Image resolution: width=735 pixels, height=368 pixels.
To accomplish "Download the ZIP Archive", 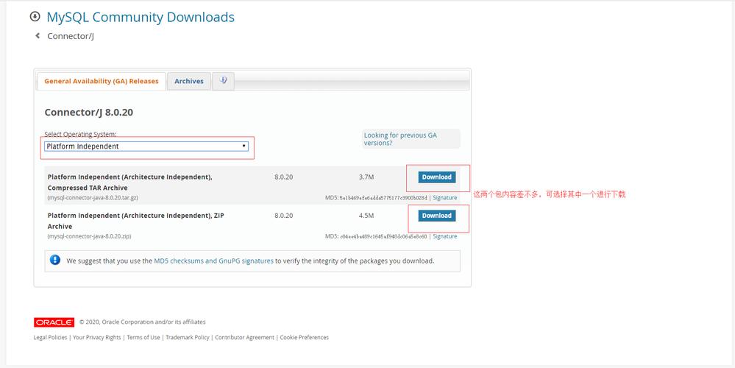I will (436, 216).
